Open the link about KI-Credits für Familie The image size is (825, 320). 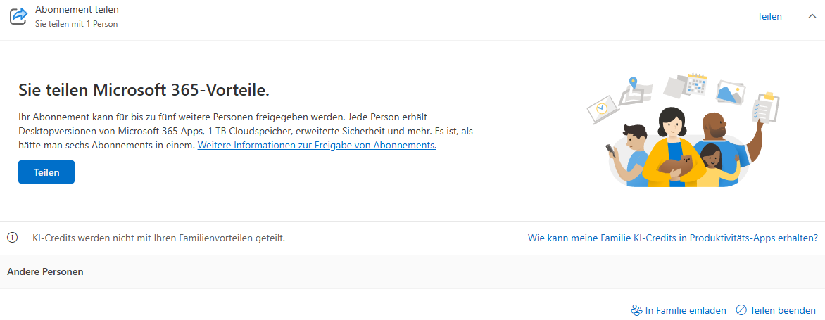672,238
